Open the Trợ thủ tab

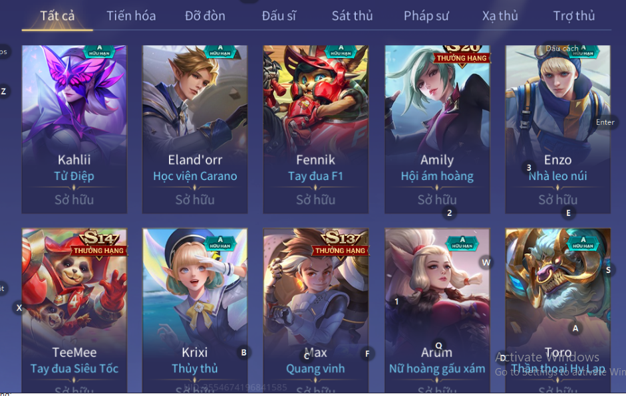tap(573, 16)
